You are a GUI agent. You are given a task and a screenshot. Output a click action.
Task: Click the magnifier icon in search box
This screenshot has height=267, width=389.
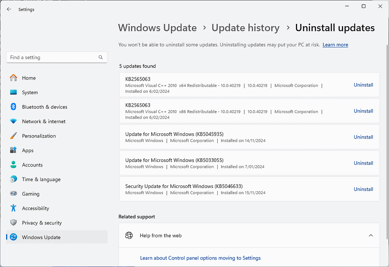point(100,57)
